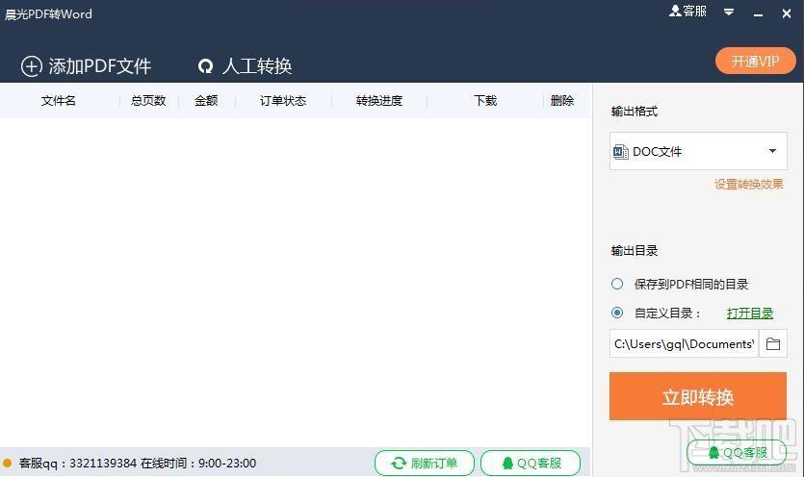804x477 pixels.
Task: Click the 人工转换 label
Action: [257, 66]
